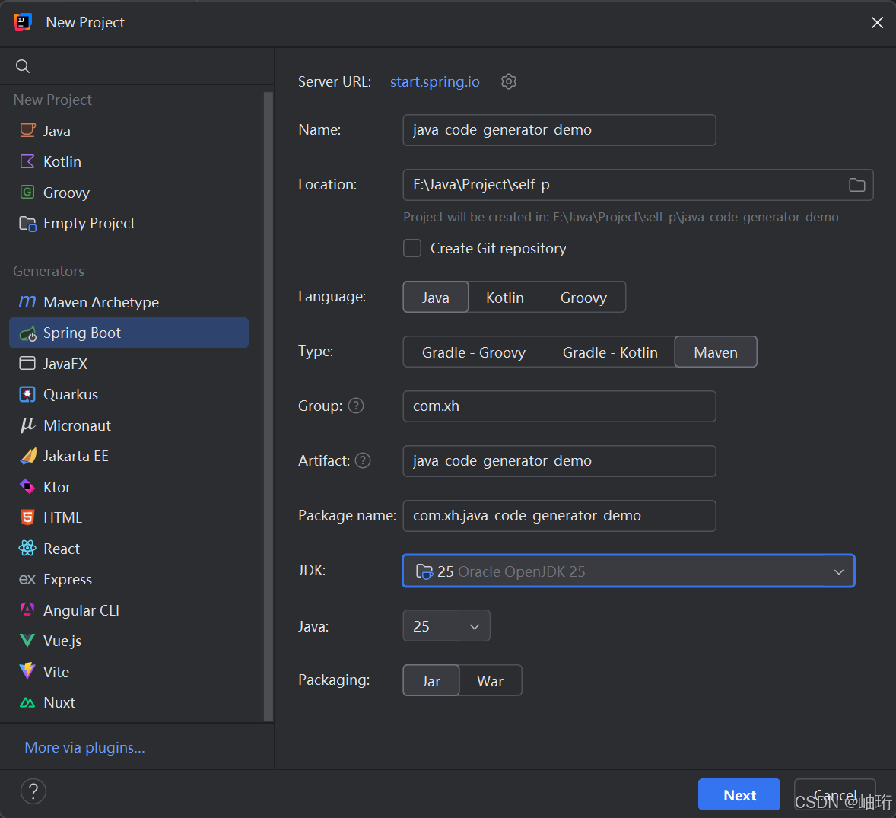Click the Angular CLI logo icon

pyautogui.click(x=27, y=610)
